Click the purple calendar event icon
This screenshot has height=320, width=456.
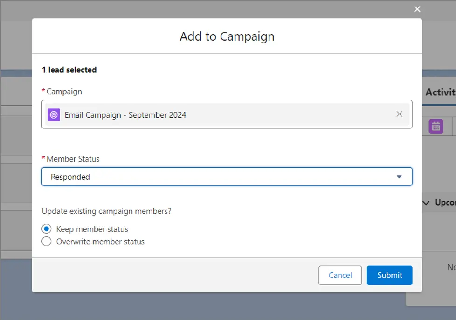(436, 127)
